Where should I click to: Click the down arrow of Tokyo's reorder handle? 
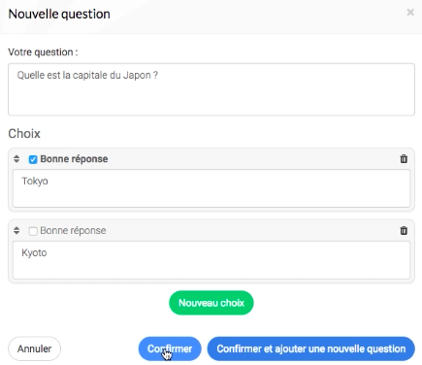(x=16, y=161)
